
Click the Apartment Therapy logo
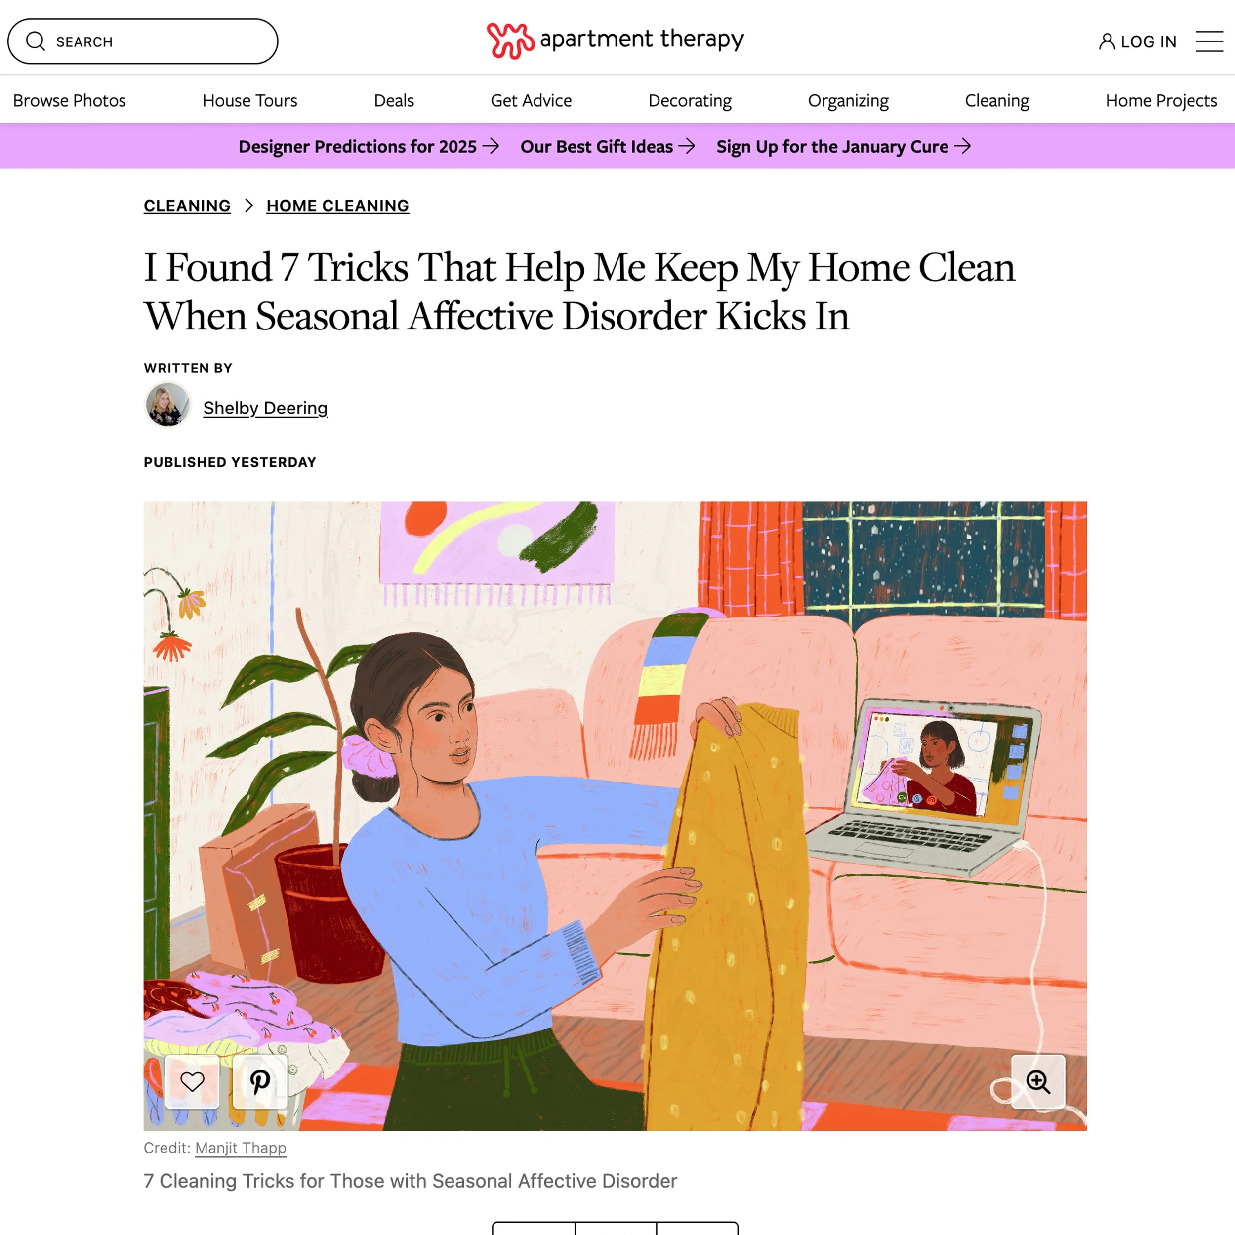(615, 41)
